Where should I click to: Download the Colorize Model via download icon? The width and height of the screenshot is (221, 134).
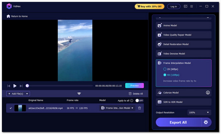click(208, 92)
